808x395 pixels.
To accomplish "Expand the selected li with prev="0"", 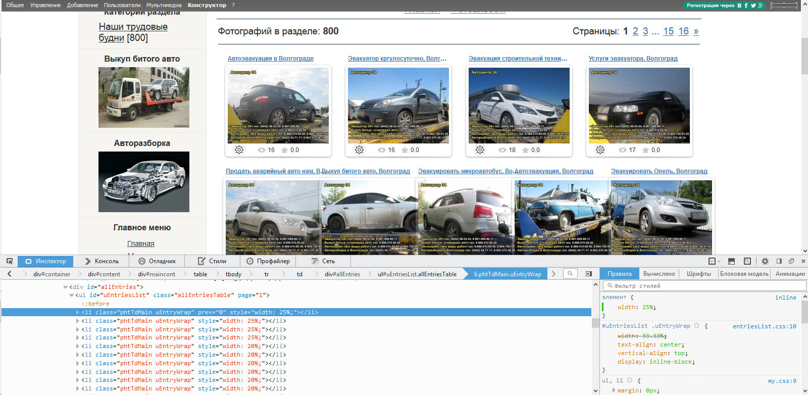I will point(77,312).
